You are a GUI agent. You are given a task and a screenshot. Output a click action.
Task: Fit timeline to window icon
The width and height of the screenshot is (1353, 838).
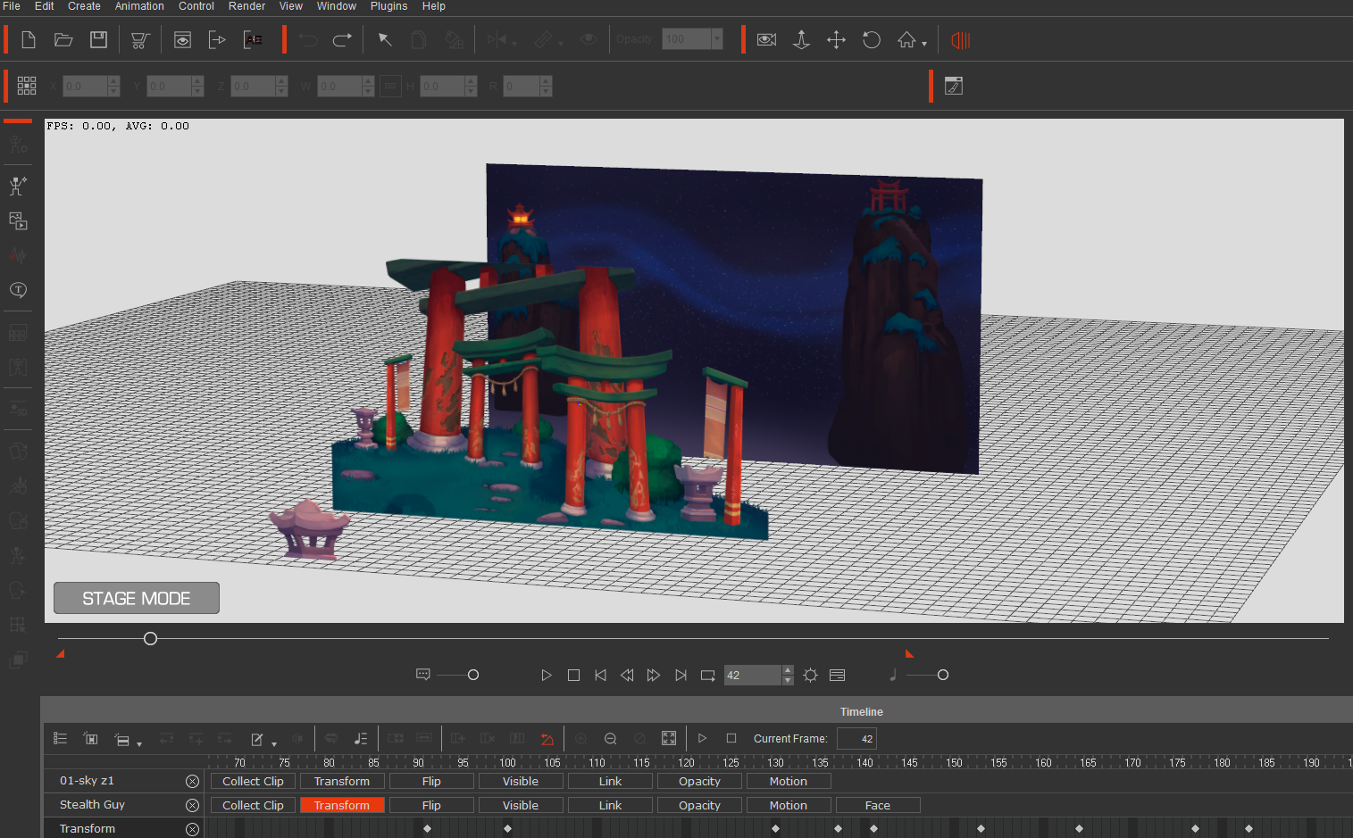click(x=669, y=739)
